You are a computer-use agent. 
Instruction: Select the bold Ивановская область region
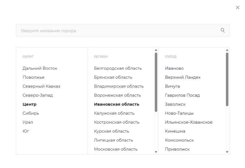click(117, 104)
